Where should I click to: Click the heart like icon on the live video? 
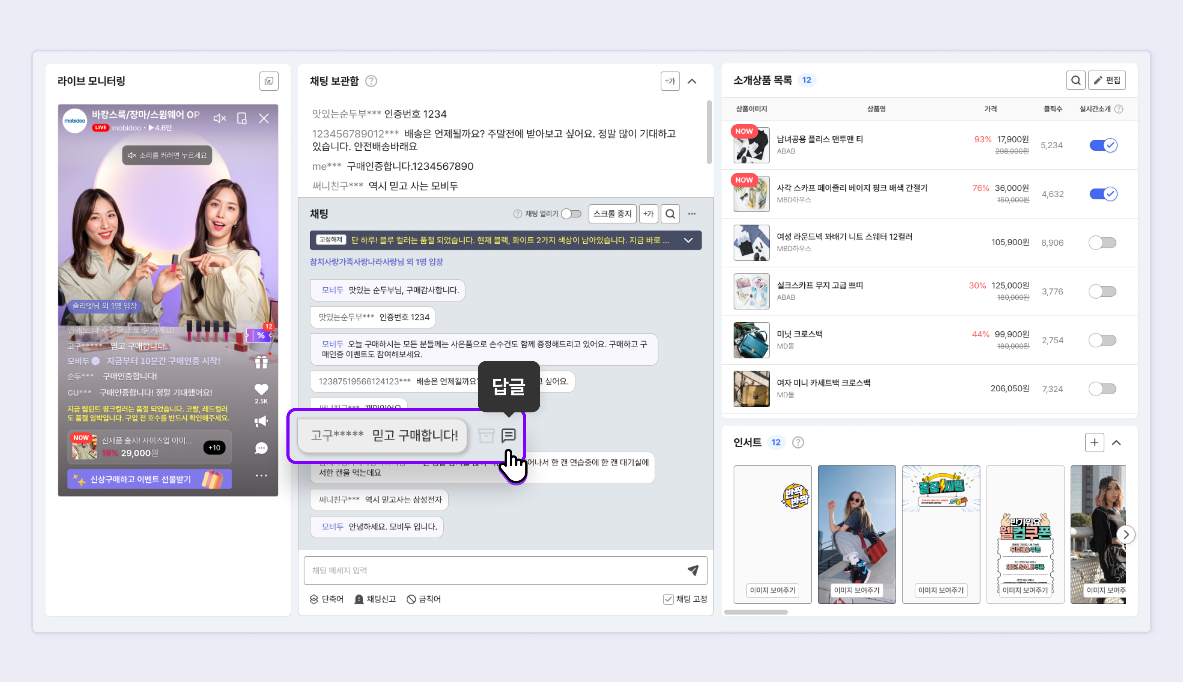coord(261,389)
